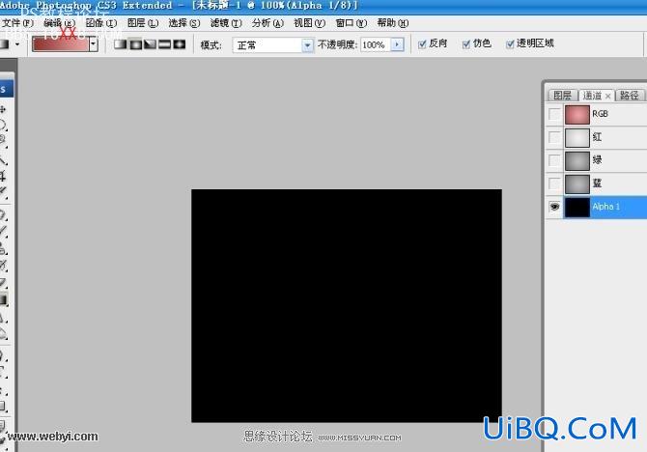Select the 红 channel thumbnail
The height and width of the screenshot is (452, 647).
(577, 137)
